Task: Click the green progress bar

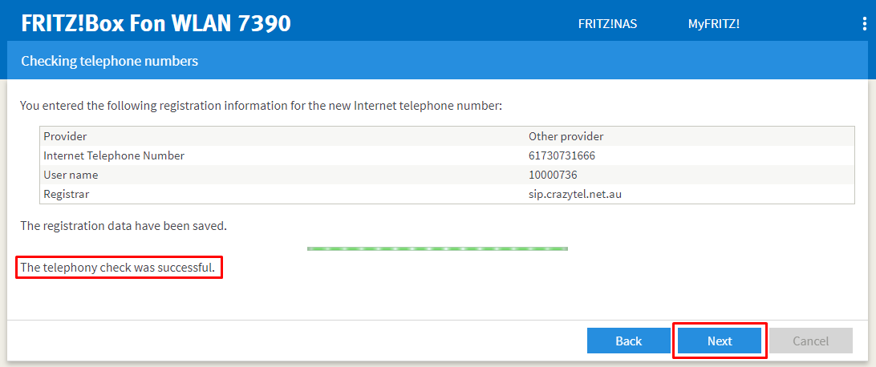Action: click(437, 248)
